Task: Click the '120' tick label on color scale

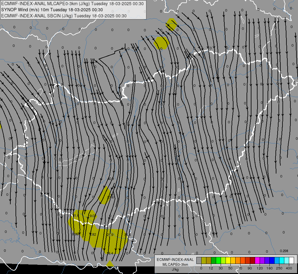Action: coord(260,268)
